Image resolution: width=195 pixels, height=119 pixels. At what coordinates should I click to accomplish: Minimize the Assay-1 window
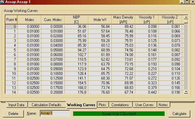point(182,2)
